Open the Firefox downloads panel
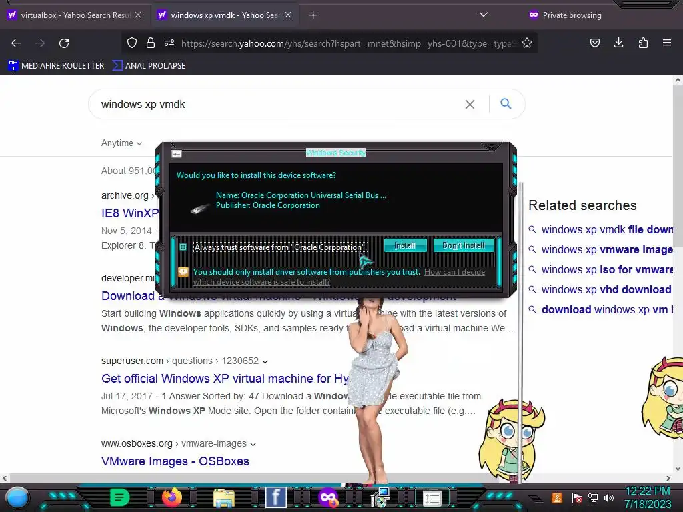Screen dimensions: 683x512 [618, 43]
